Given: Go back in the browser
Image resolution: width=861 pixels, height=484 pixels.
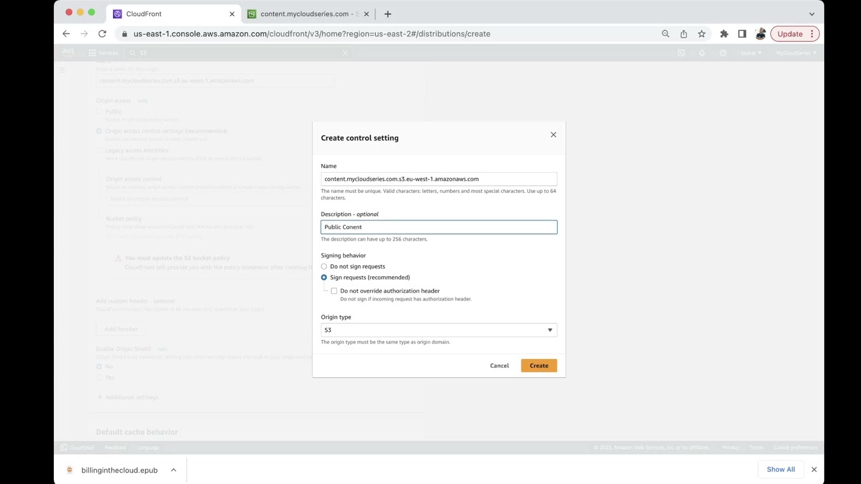Looking at the screenshot, I should (66, 34).
